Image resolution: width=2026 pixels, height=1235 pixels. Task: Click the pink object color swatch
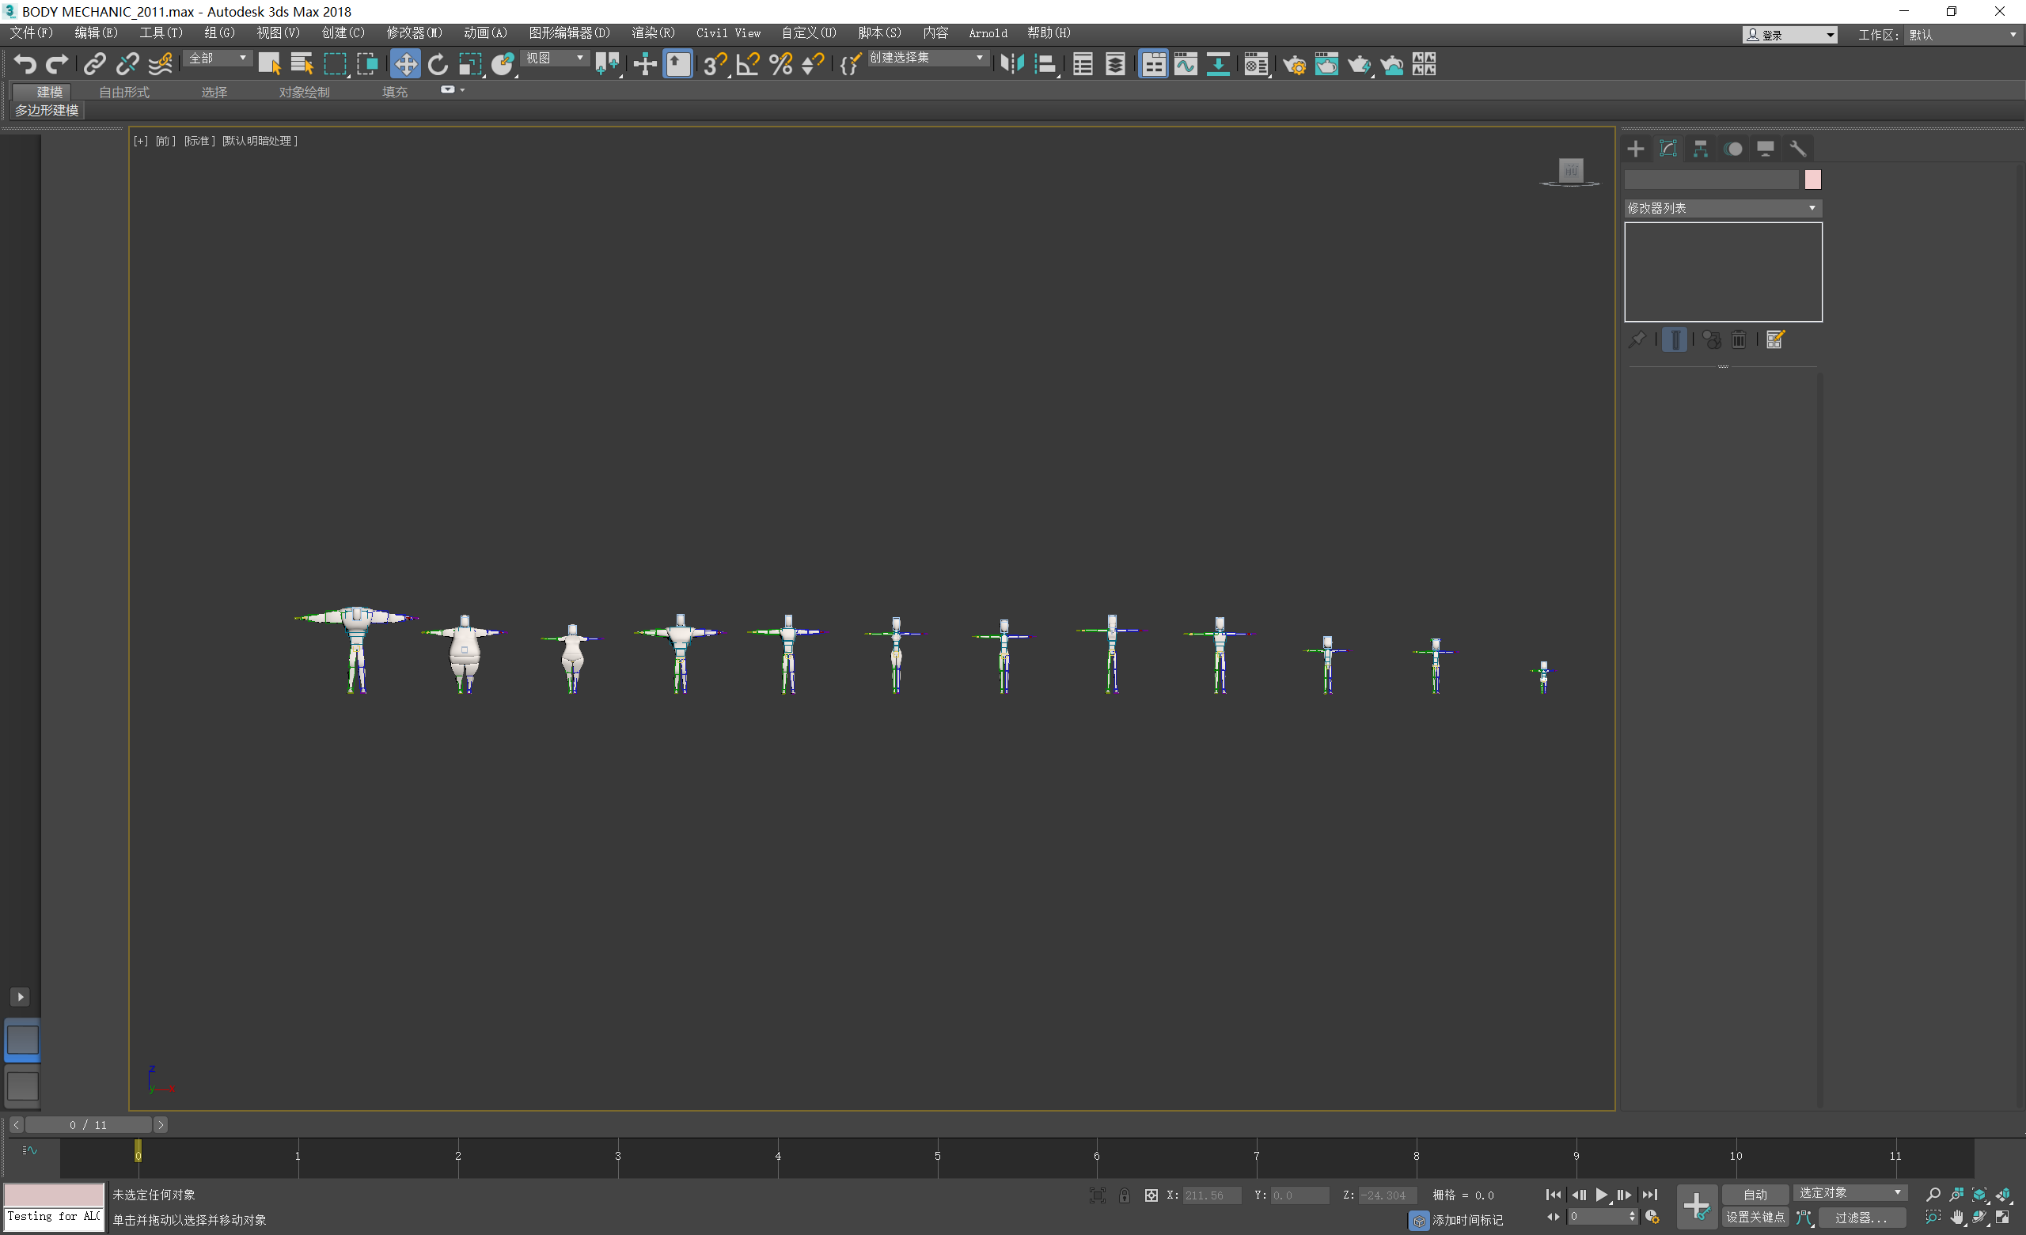click(1812, 180)
